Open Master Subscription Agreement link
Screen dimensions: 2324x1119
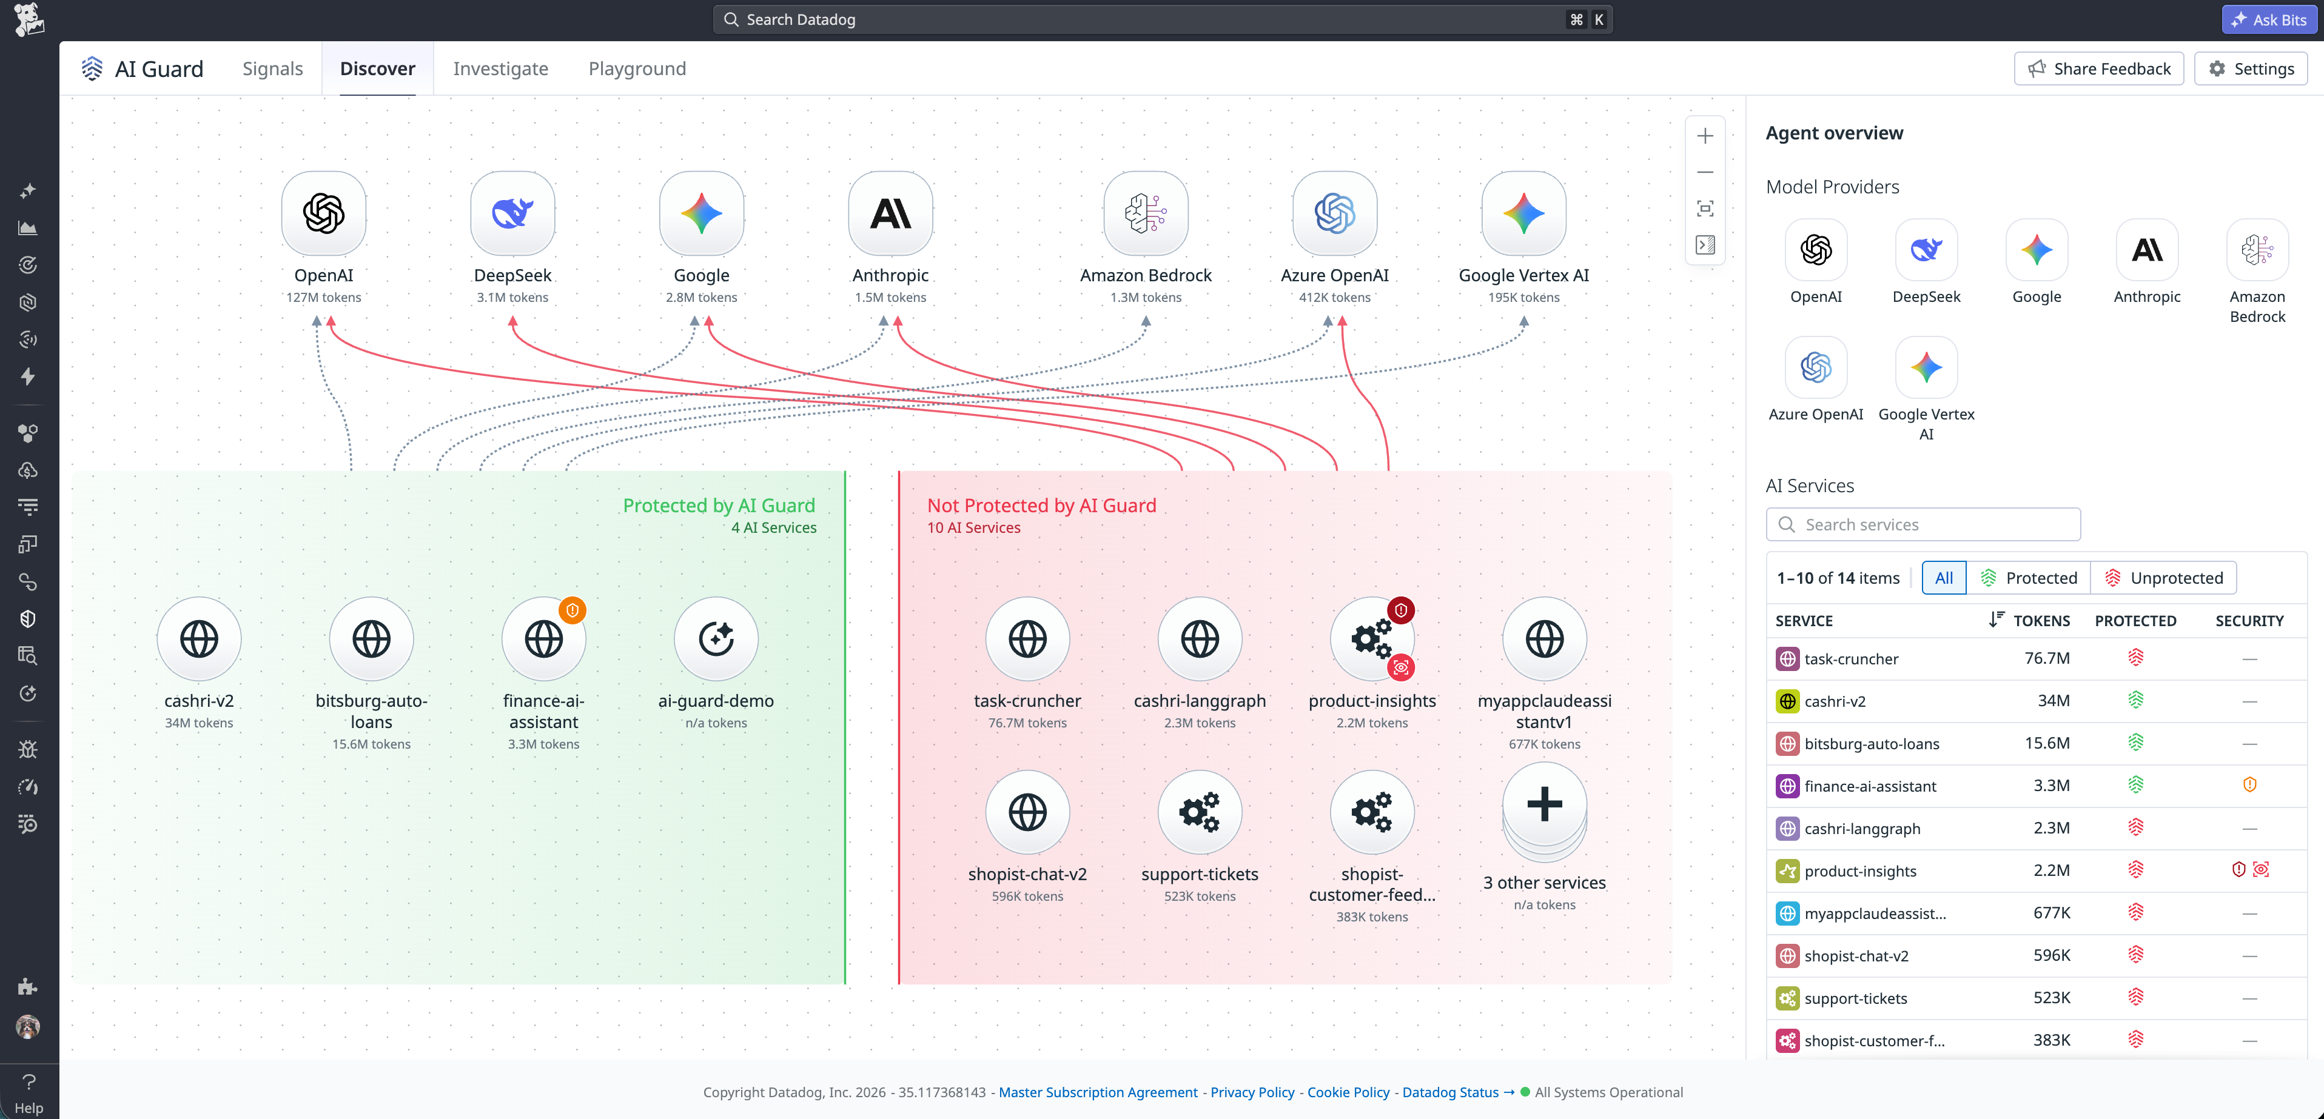point(1097,1092)
